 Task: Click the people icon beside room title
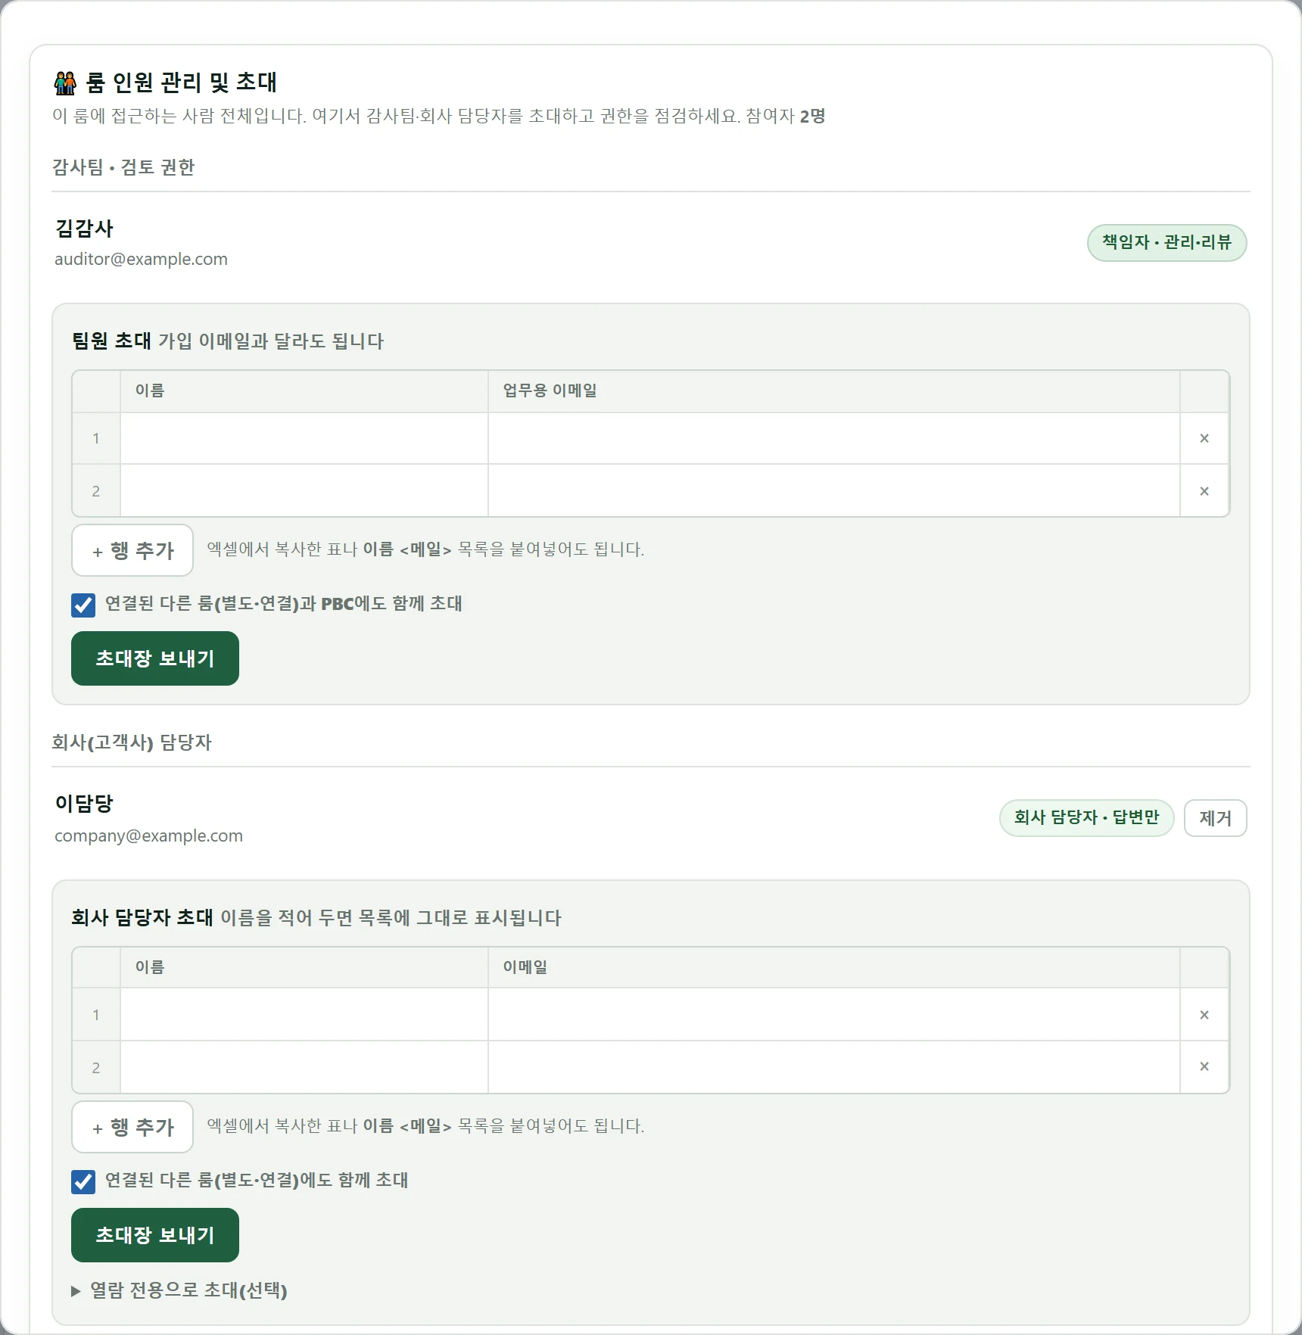click(65, 82)
